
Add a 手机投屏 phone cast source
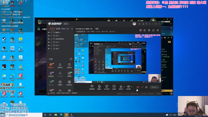(107, 87)
